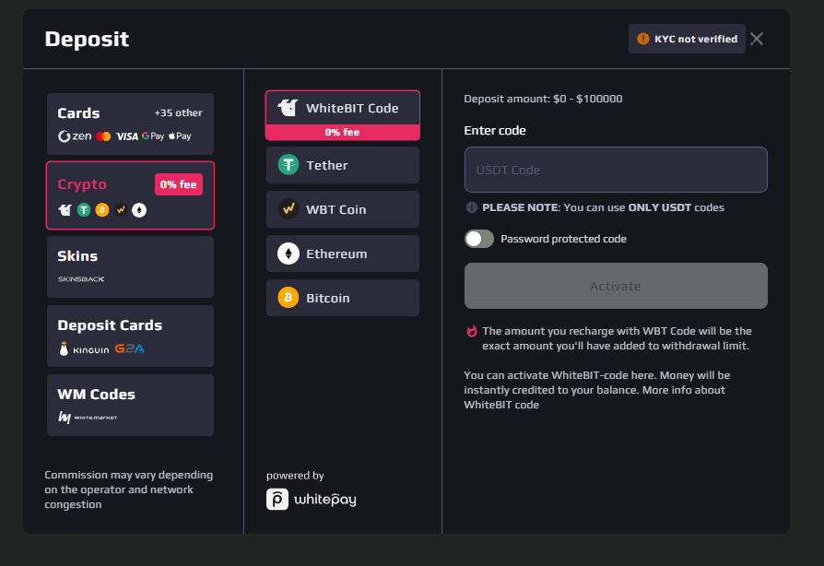Click the WBT mini icon in Crypto card
Viewport: 824px width, 566px height.
tap(121, 210)
